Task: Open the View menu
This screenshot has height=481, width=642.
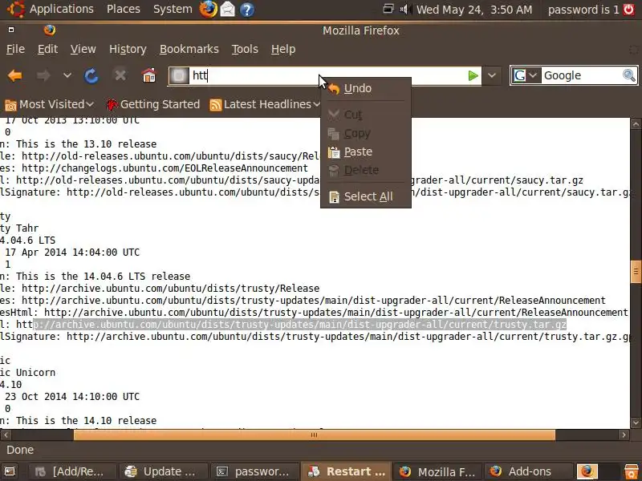Action: pos(83,49)
